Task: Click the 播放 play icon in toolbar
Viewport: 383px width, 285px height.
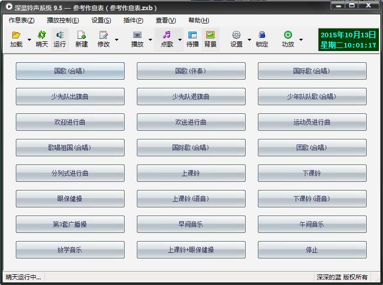Action: [137, 35]
